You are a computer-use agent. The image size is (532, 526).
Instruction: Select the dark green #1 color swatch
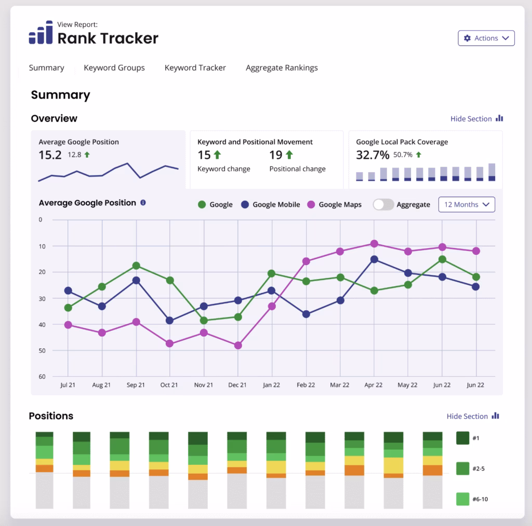click(462, 438)
